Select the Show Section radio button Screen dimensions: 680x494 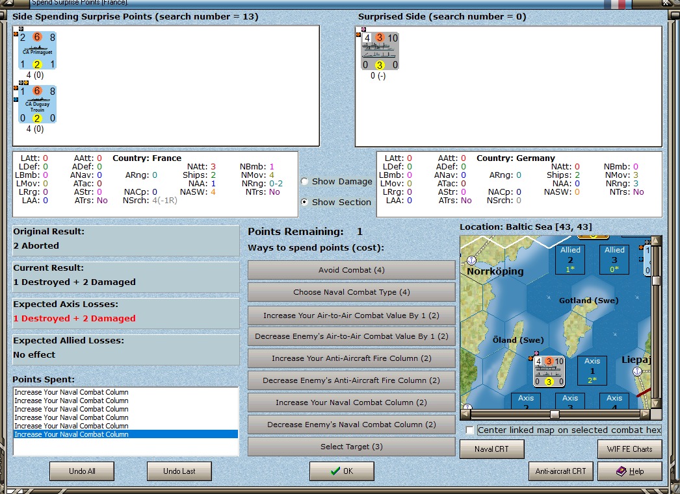pos(304,202)
